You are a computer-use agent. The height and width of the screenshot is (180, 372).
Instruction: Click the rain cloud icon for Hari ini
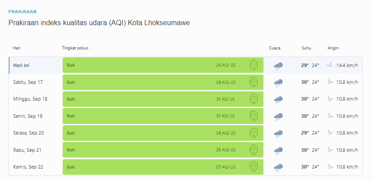pyautogui.click(x=278, y=66)
